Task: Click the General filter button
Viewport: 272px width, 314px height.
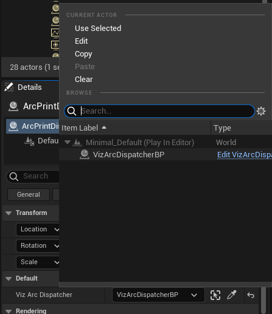Action: click(29, 194)
